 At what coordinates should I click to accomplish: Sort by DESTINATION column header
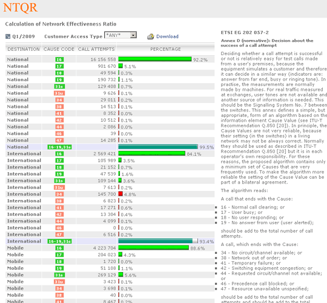pos(24,49)
